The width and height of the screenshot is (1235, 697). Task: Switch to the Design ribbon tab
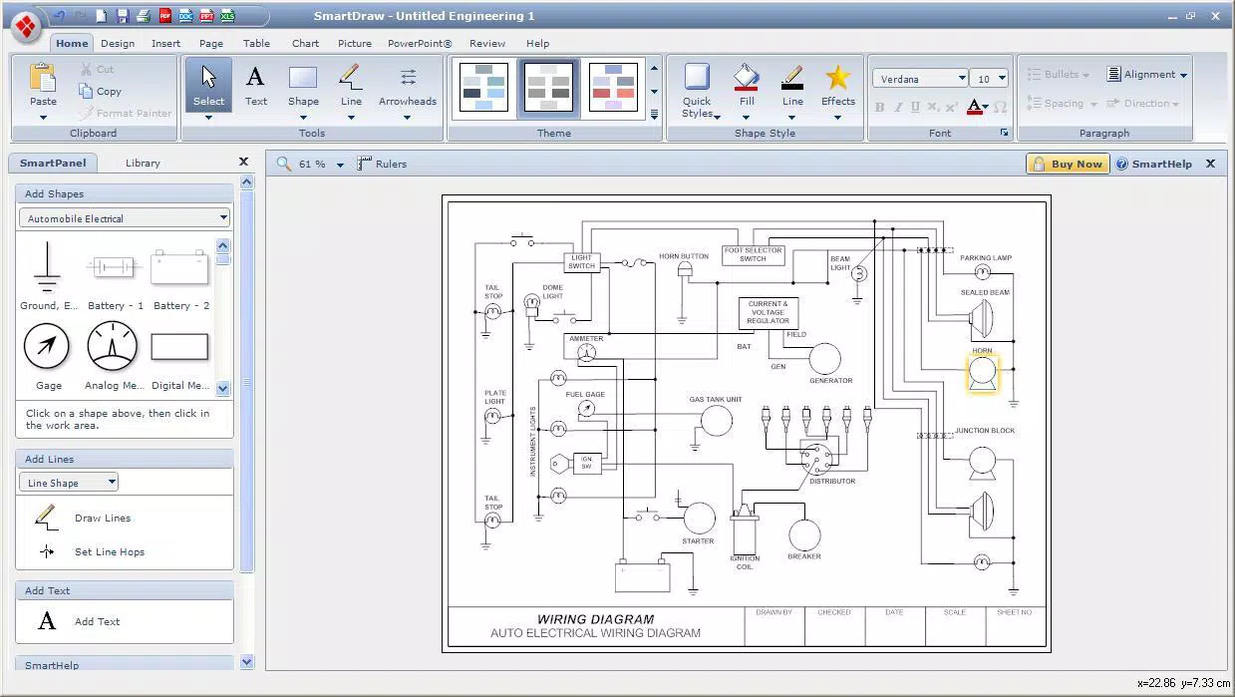118,43
